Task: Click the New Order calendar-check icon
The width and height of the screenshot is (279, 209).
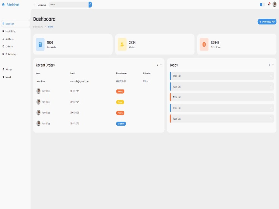Action: (40, 44)
